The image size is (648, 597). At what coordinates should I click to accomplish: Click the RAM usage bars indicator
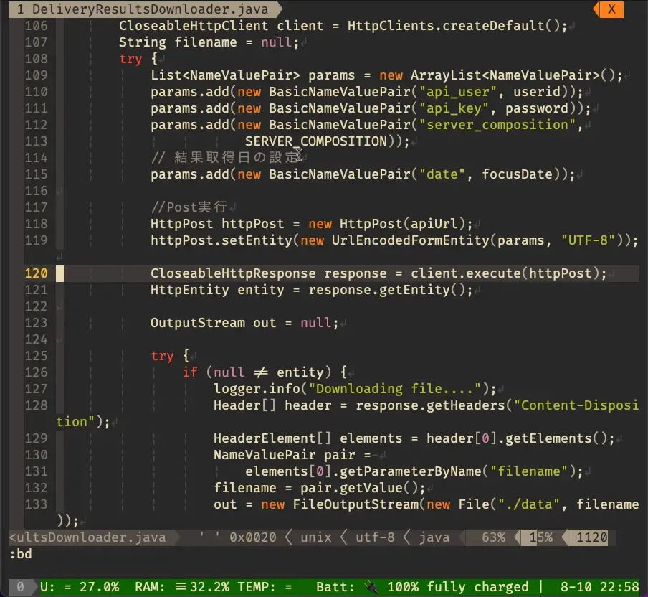201,587
